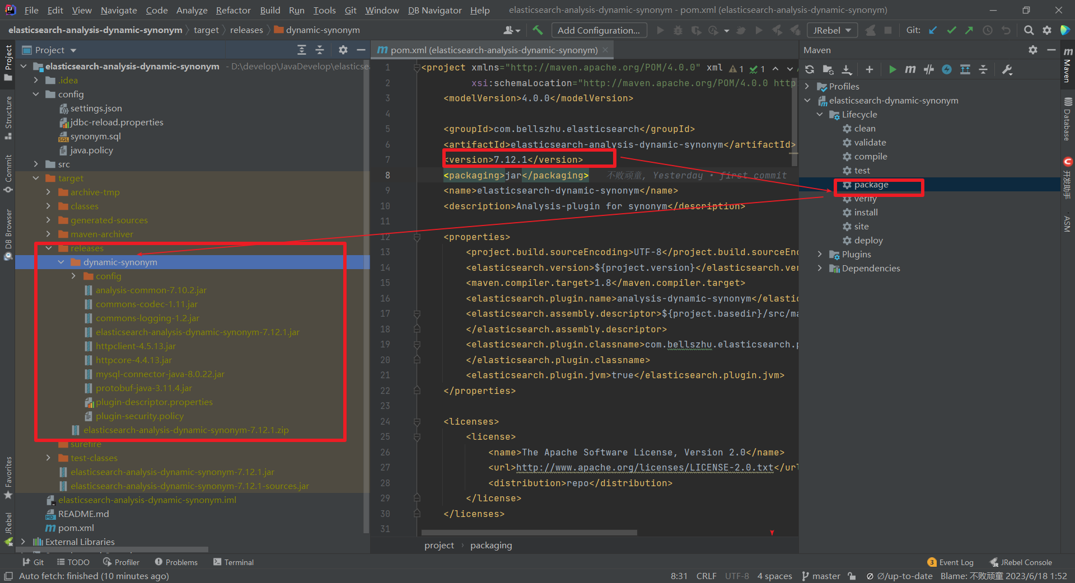The image size is (1075, 583).
Task: Hide the Maven tool window
Action: 1051,50
